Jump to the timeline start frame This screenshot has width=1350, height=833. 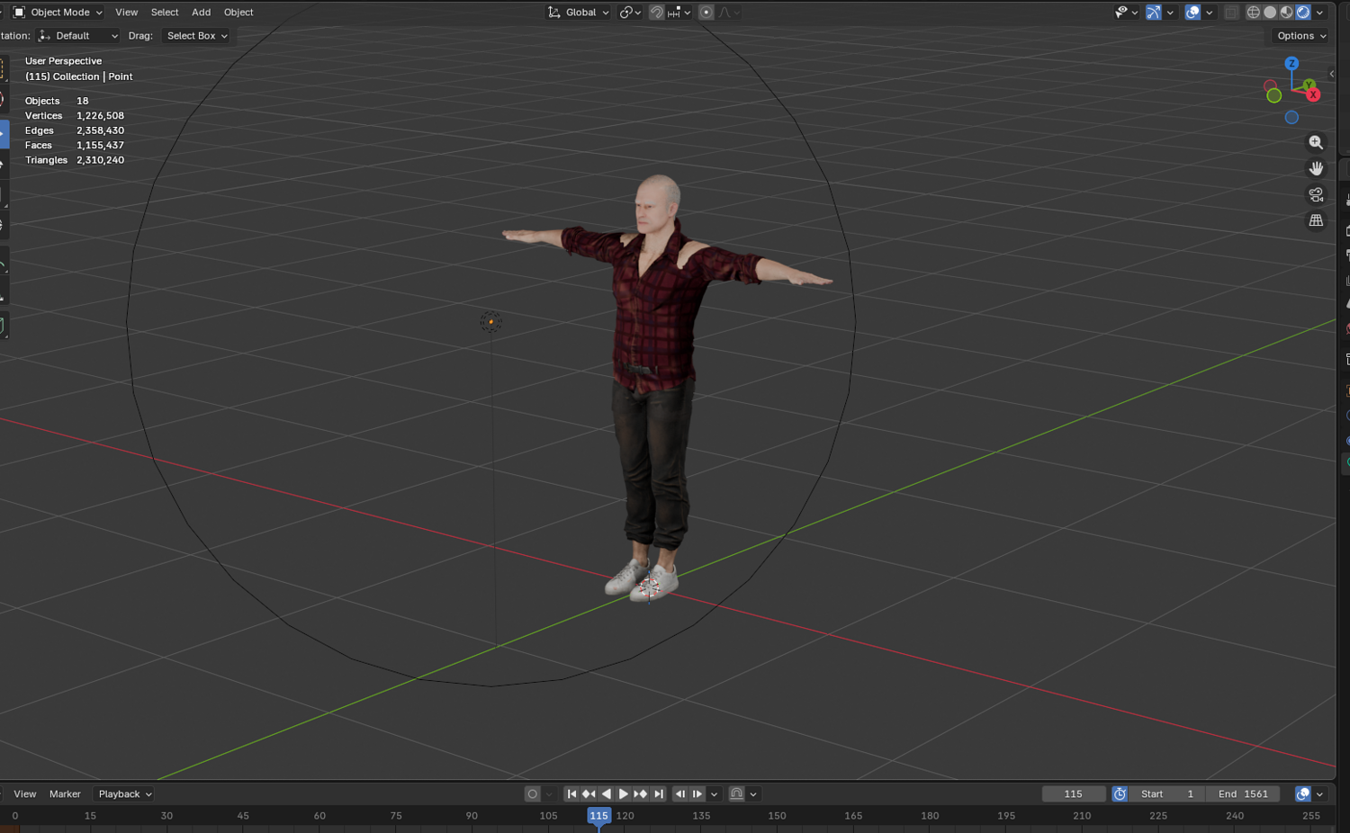[x=571, y=794]
